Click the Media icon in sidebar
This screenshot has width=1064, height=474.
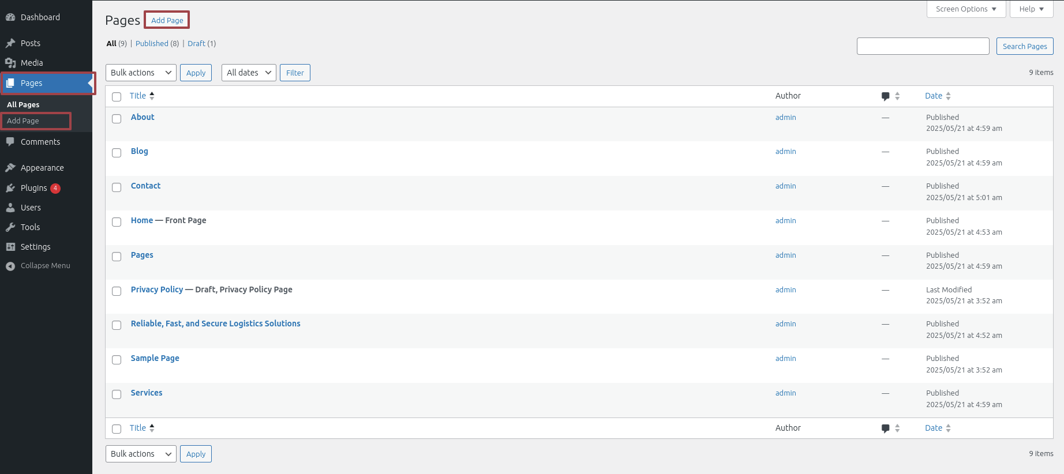click(x=10, y=63)
